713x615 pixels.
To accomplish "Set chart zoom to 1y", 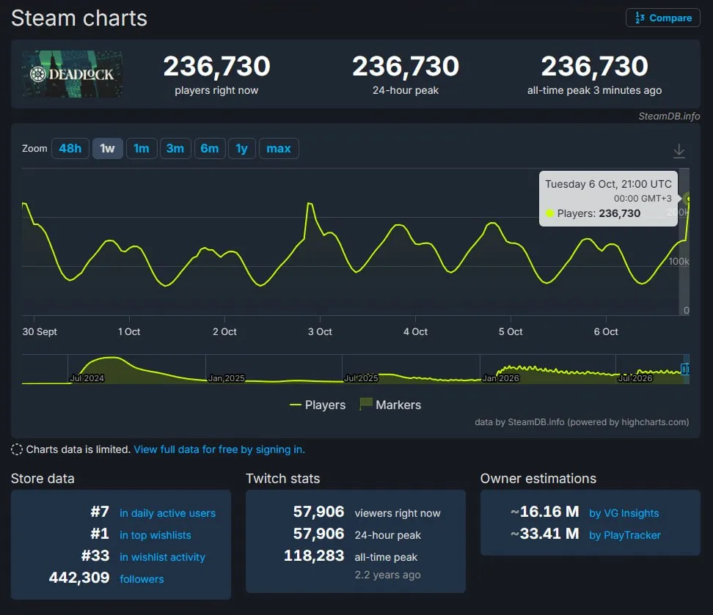I will (x=242, y=149).
